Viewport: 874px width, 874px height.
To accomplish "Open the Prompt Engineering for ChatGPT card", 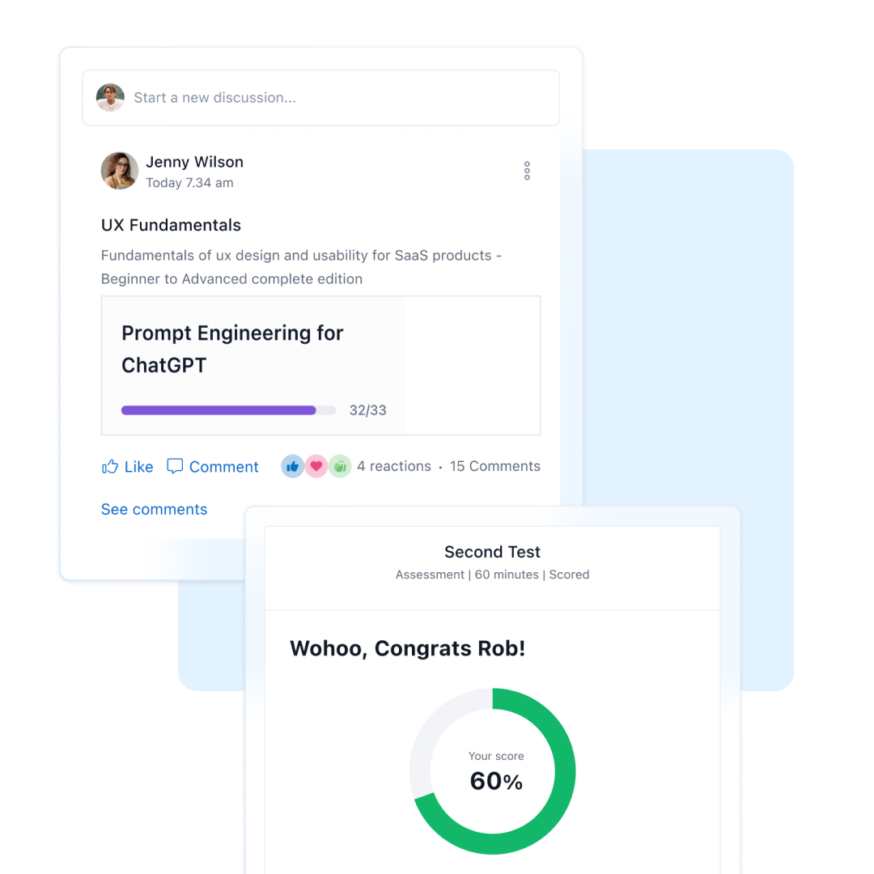I will 321,366.
